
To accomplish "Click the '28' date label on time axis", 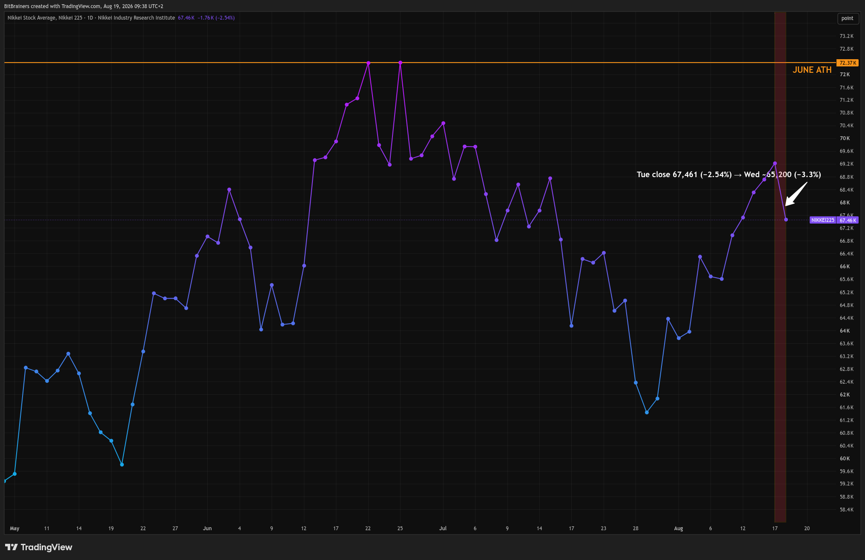I will click(636, 528).
